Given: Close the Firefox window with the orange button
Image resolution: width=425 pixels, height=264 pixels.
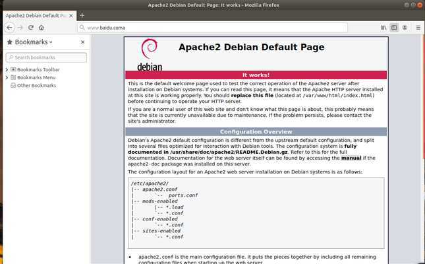Looking at the screenshot, I should pos(420,5).
